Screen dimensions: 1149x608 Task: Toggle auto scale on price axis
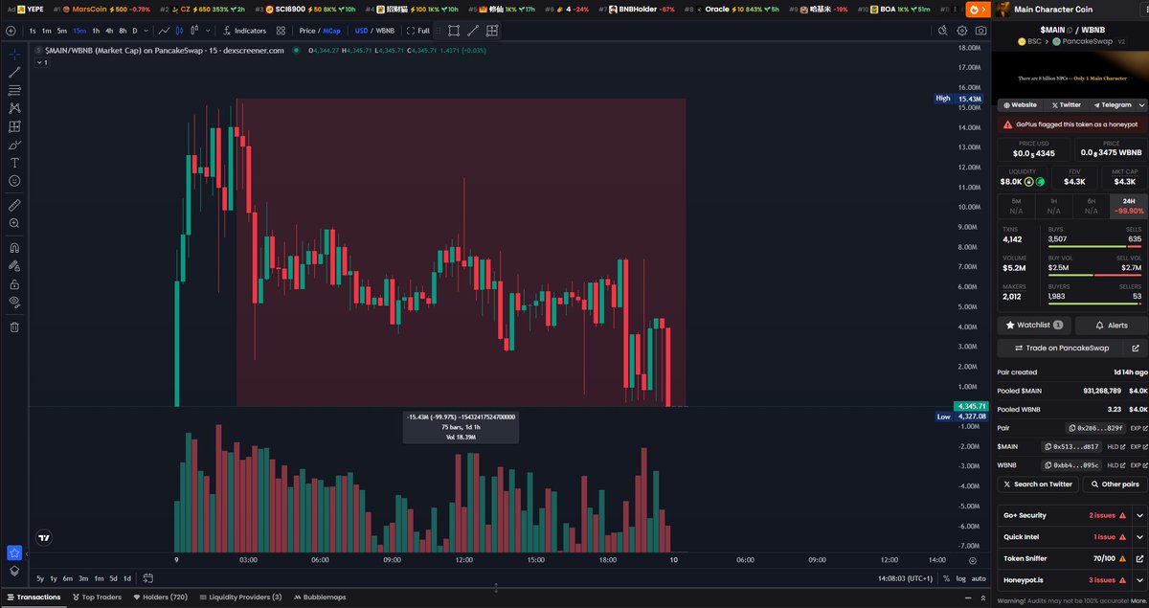978,578
